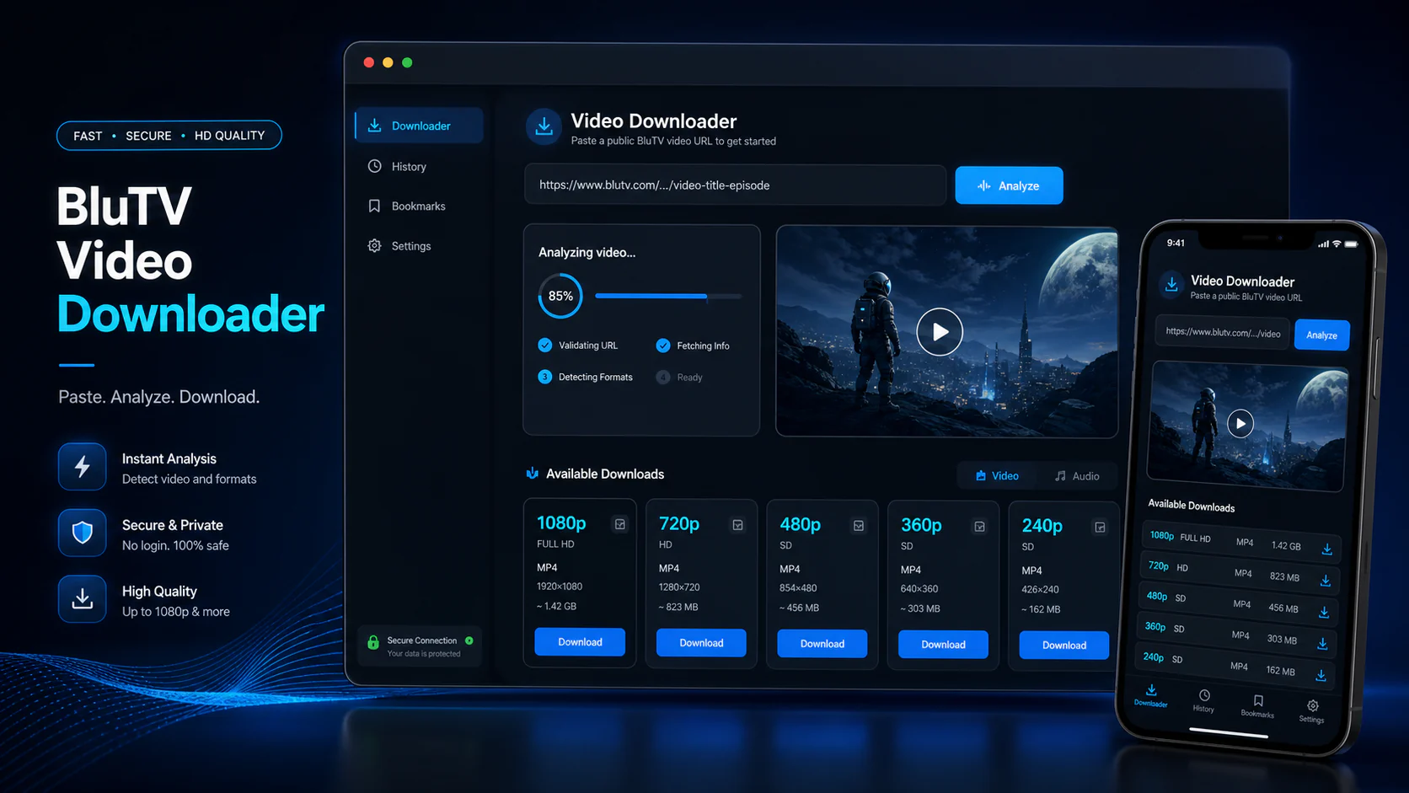Tap the phone Settings bottom tab
1409x793 pixels.
point(1312,710)
